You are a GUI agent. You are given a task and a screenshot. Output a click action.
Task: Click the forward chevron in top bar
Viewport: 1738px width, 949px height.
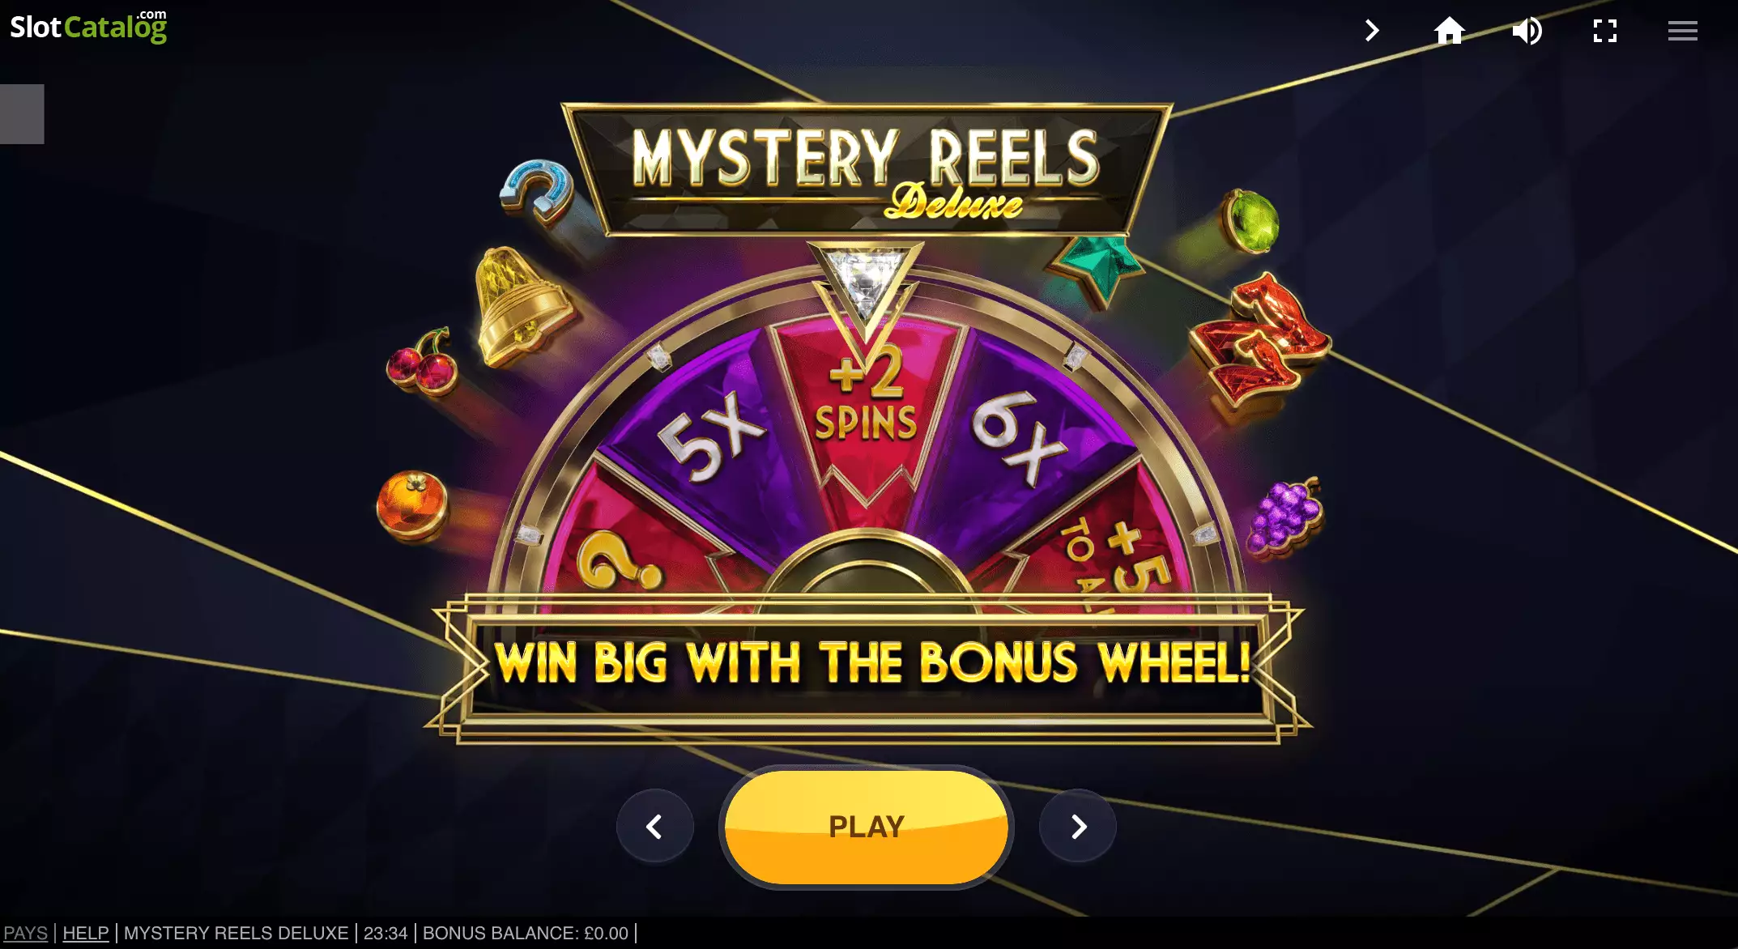[1371, 31]
